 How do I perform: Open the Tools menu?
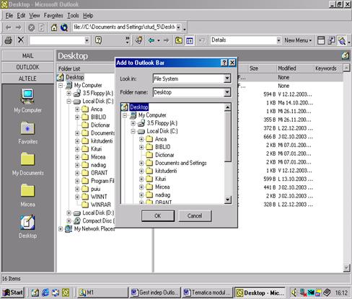(x=73, y=16)
